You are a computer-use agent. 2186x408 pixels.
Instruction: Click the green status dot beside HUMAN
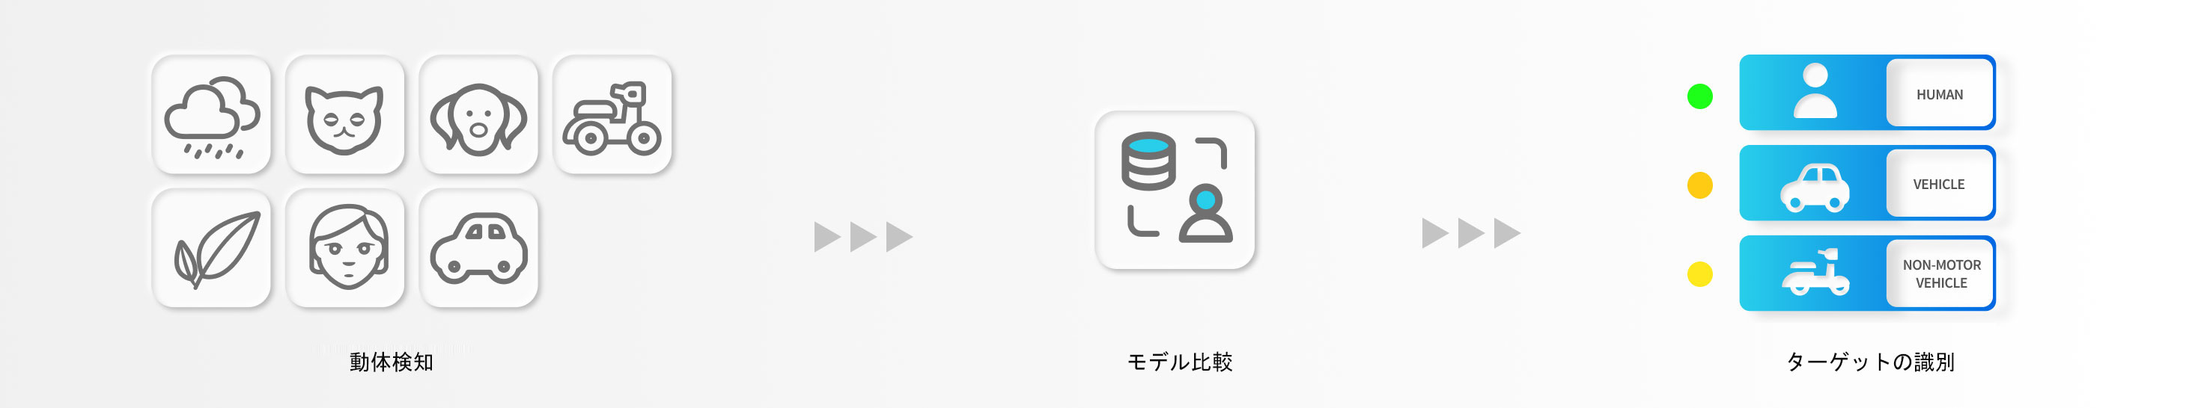pos(1699,96)
